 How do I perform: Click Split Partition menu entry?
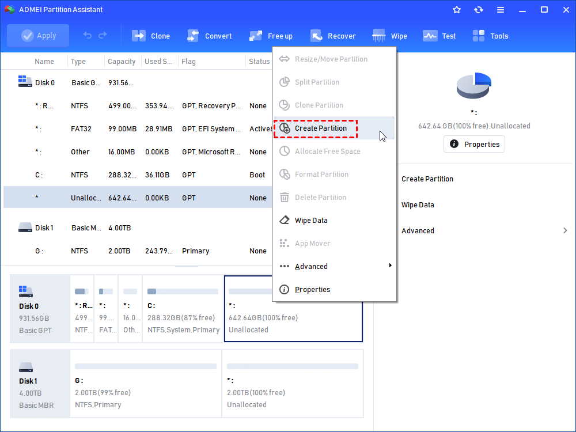tap(334, 82)
